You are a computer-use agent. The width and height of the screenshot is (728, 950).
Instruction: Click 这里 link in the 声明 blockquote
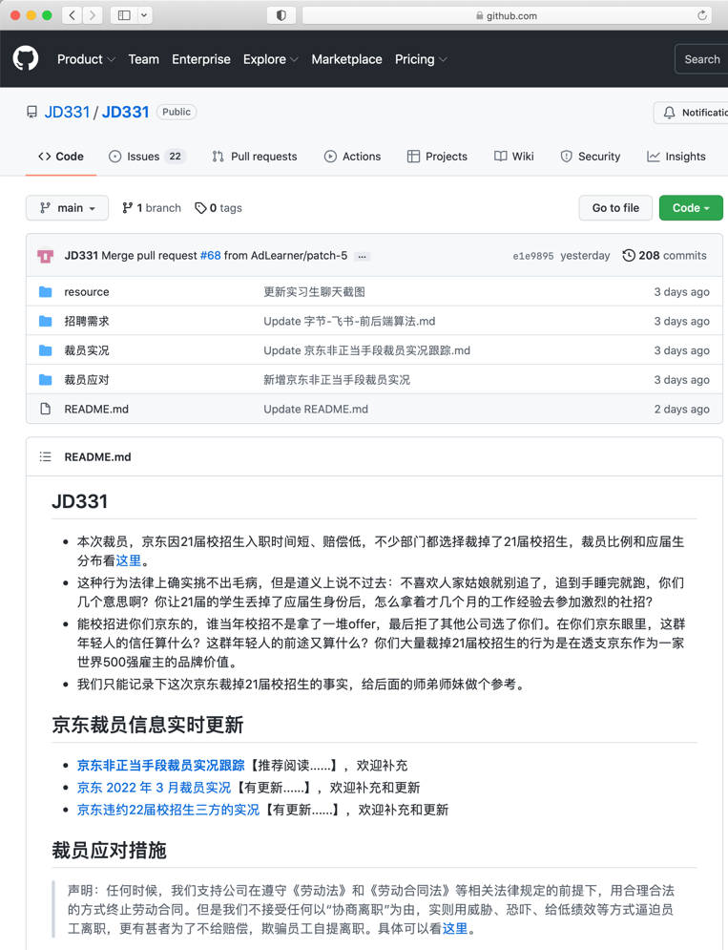coord(455,929)
